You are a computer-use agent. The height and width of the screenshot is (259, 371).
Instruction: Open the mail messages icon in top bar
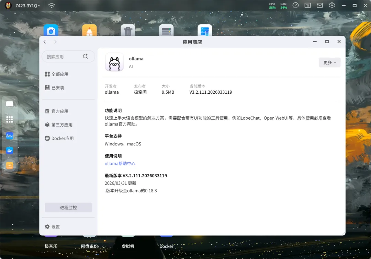pos(320,5)
